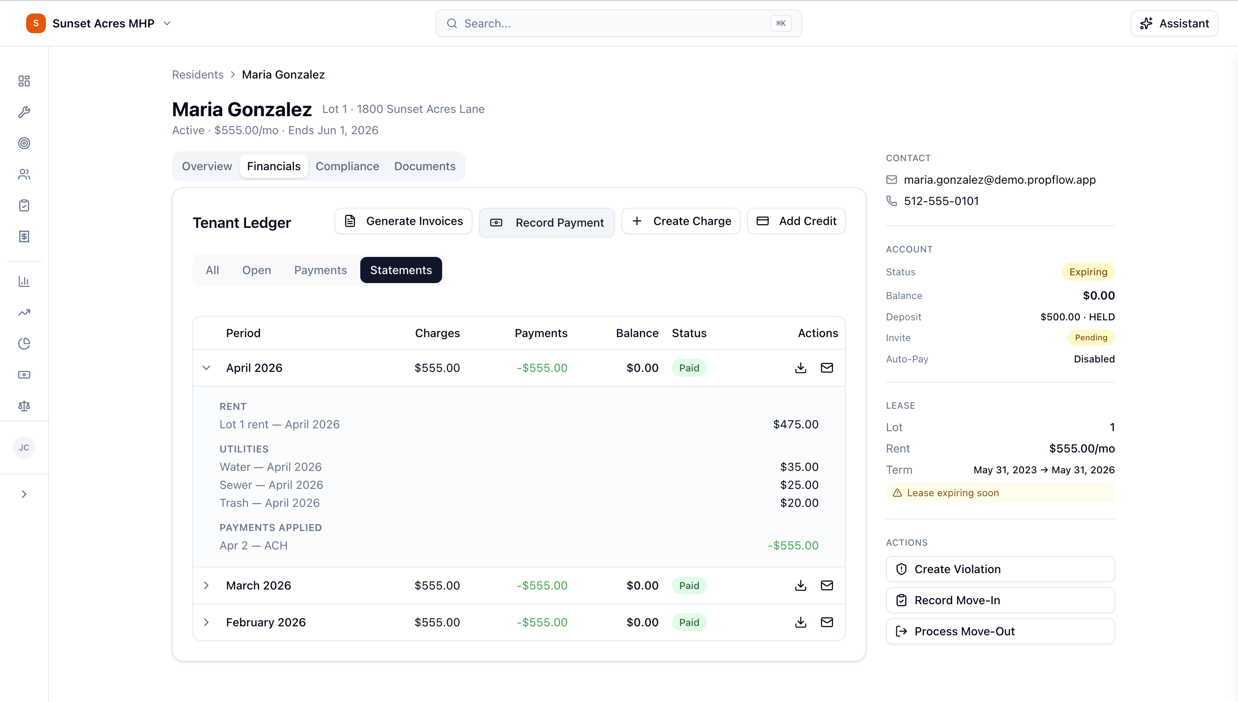The width and height of the screenshot is (1238, 702).
Task: Open the clipboard check icon in sidebar
Action: (24, 205)
